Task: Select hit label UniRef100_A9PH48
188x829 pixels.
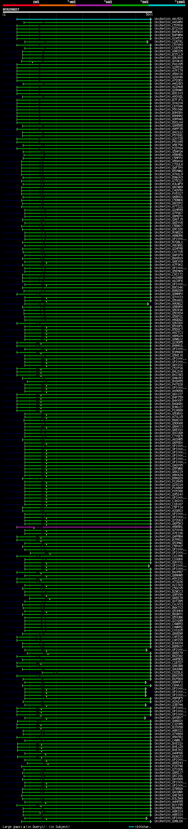Action: point(169,119)
